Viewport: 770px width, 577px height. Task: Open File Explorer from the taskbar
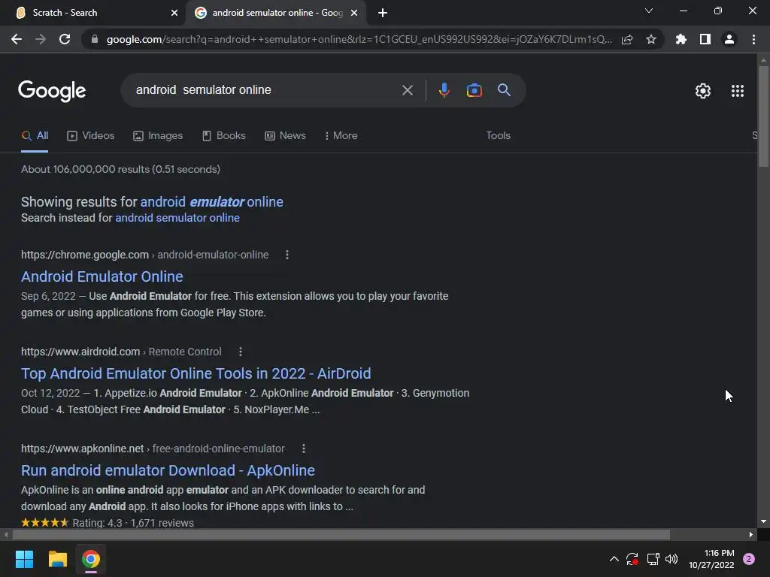point(57,559)
